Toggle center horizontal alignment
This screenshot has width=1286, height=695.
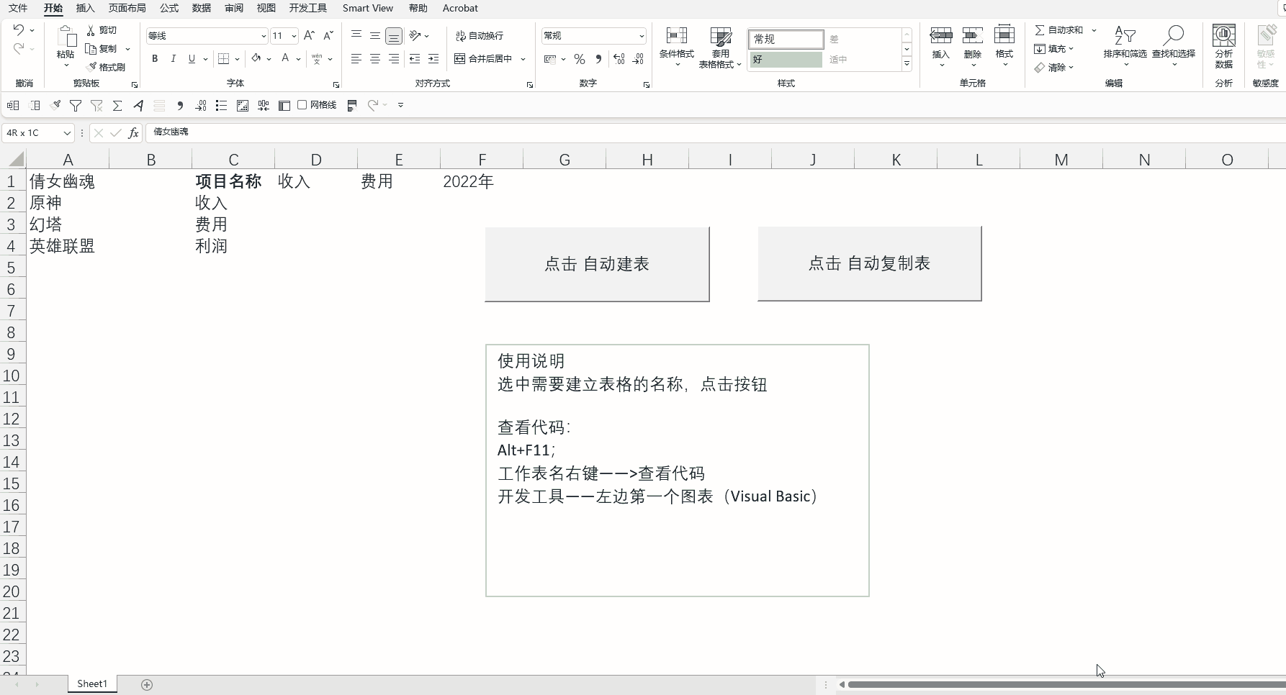(x=375, y=59)
